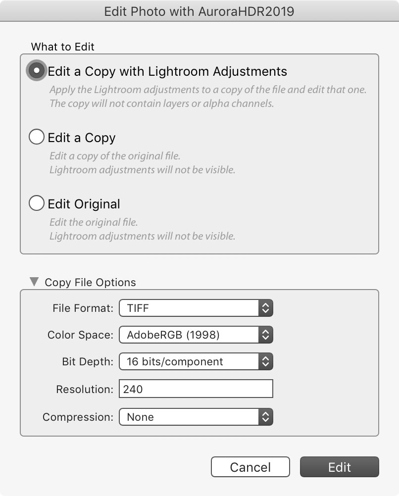Viewport: 399px width, 496px height.
Task: Click the Edit a Copy label text
Action: click(x=82, y=138)
